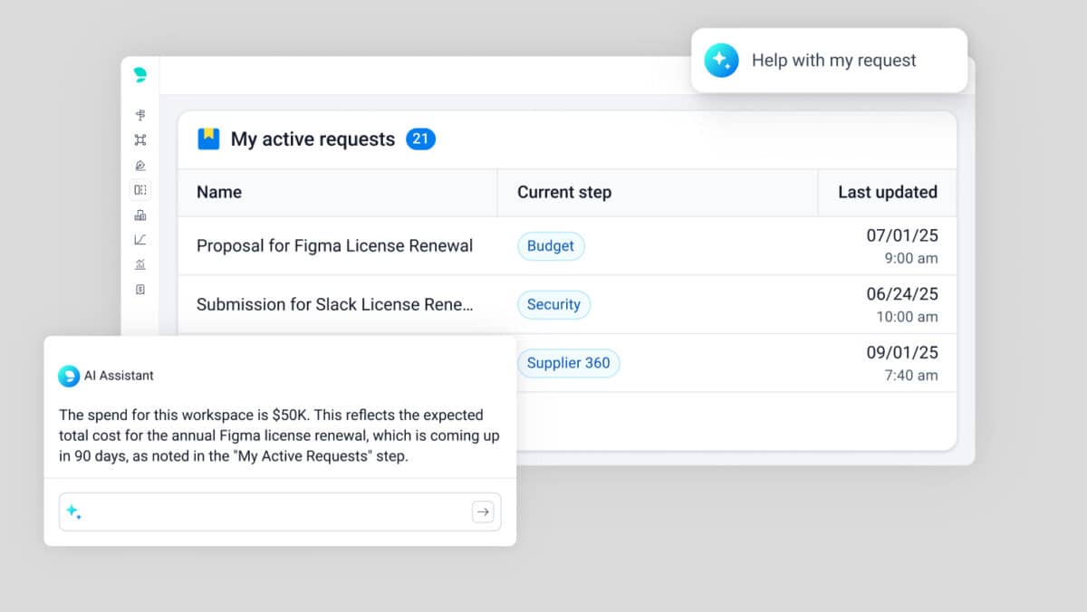
Task: Open the dollar document sidebar icon
Action: [140, 290]
